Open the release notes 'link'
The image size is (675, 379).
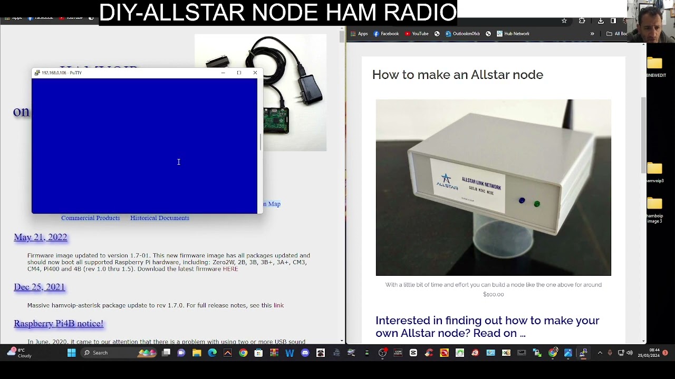tap(278, 305)
